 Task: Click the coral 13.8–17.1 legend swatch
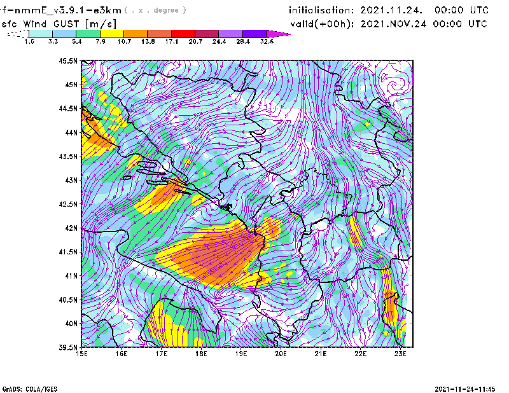pyautogui.click(x=160, y=34)
